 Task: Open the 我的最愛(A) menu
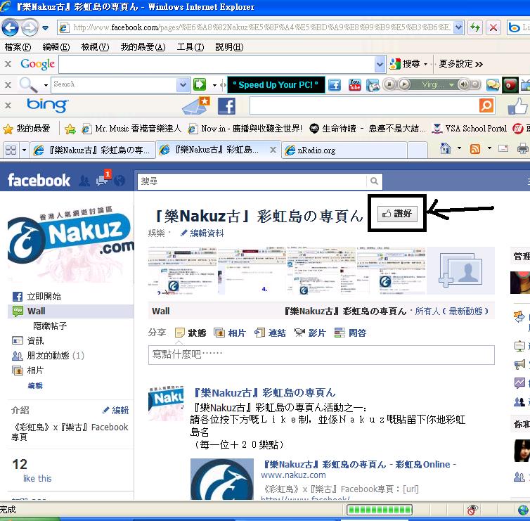pos(143,47)
